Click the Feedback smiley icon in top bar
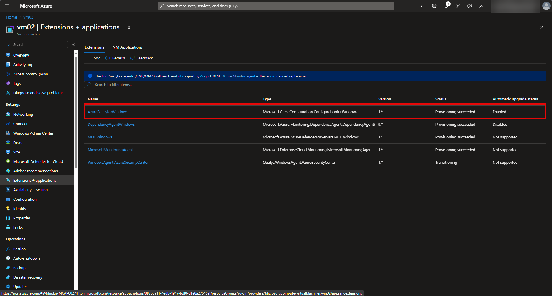Screen dimensions: 552x296 [x=481, y=6]
